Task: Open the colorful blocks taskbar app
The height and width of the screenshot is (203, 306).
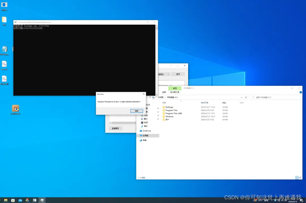Action: tap(27, 200)
